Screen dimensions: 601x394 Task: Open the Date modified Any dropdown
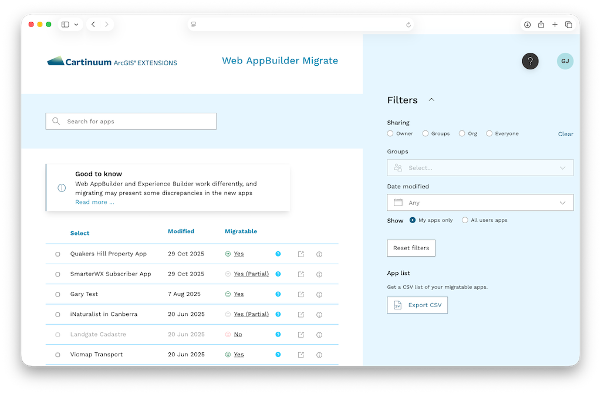[x=480, y=202]
